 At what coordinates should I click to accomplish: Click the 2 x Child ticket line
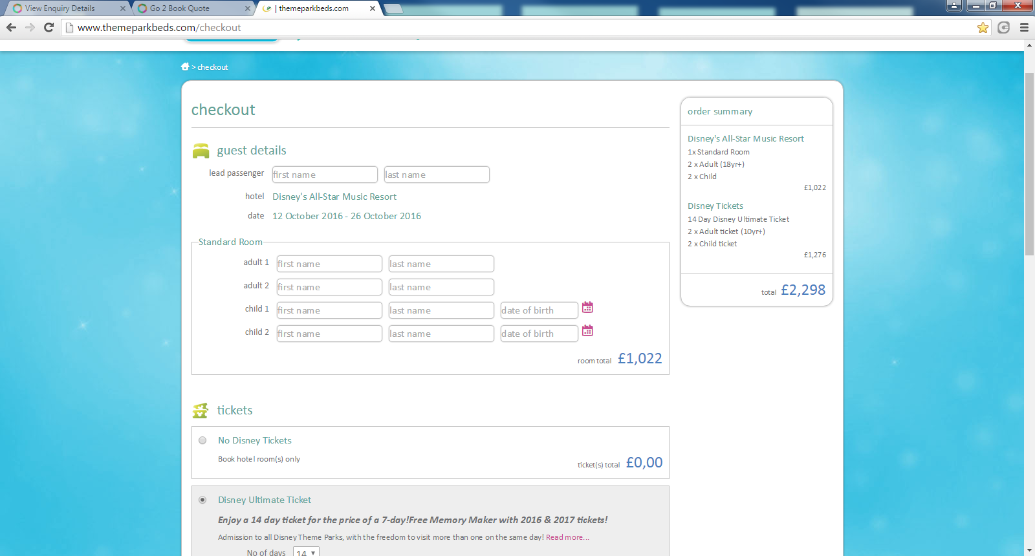[712, 244]
